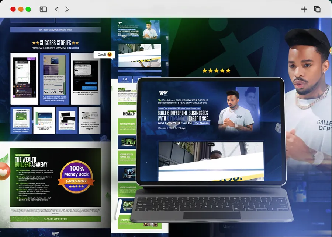Go back with the left chevron
The width and height of the screenshot is (332, 237).
(x=57, y=9)
